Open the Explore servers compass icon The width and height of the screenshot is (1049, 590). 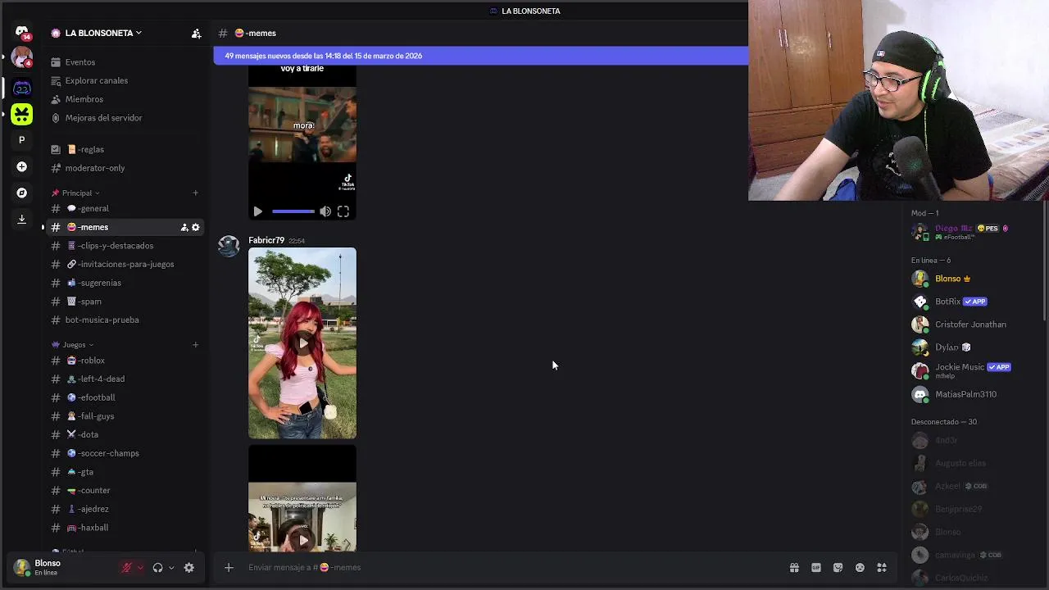[x=22, y=193]
